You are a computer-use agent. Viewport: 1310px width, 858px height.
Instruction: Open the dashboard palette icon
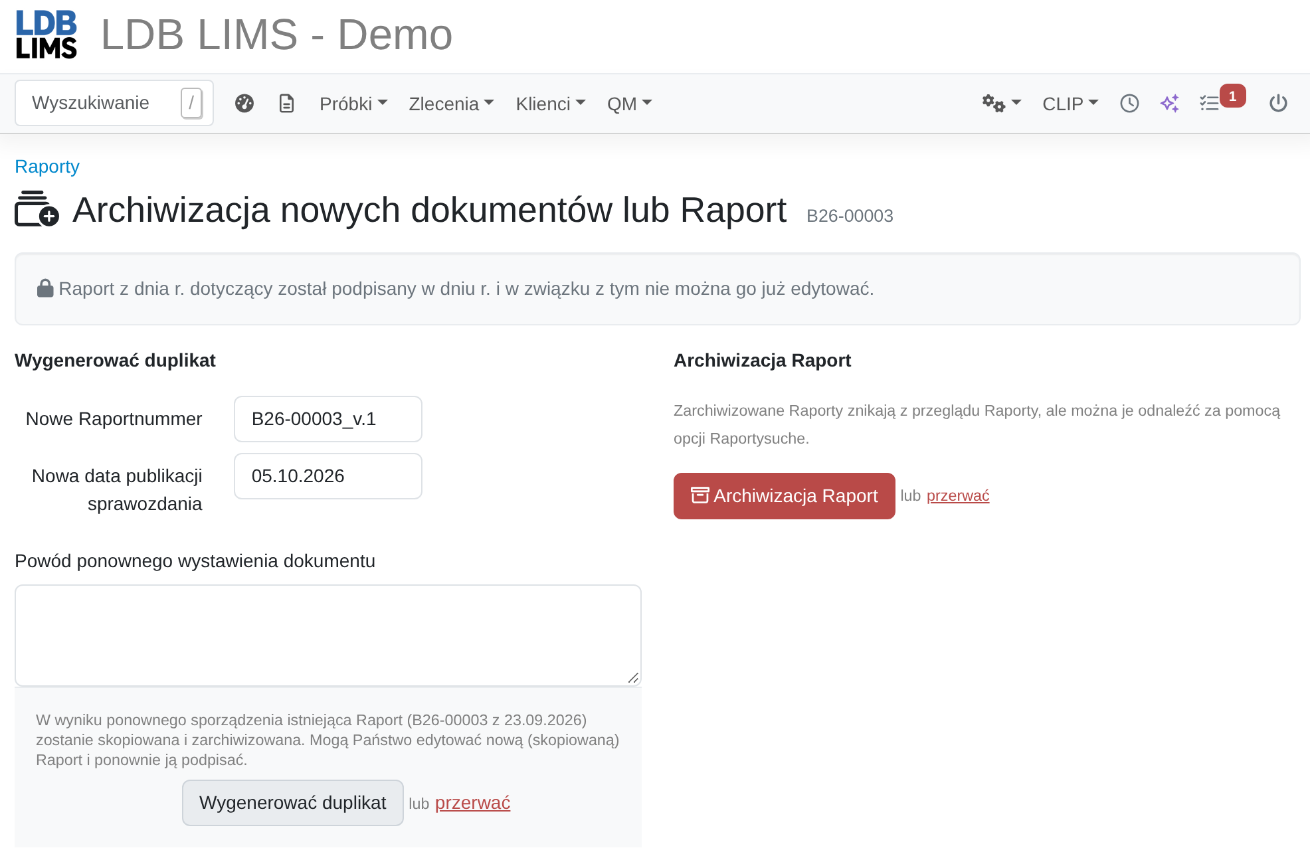click(244, 104)
